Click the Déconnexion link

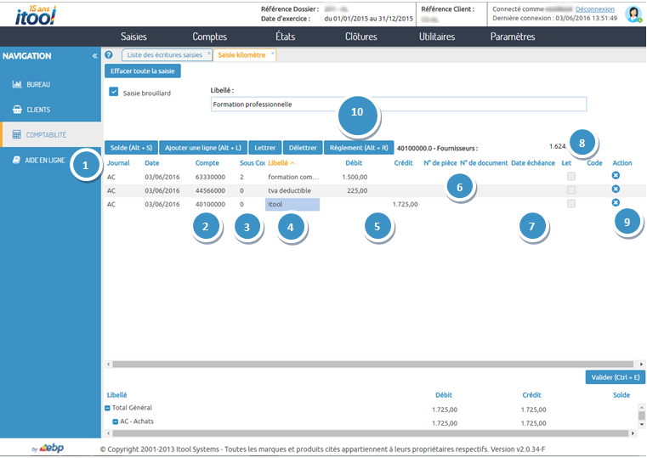click(594, 8)
